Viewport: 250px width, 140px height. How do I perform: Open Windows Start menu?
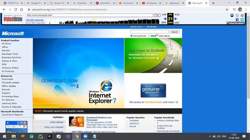[4, 136]
